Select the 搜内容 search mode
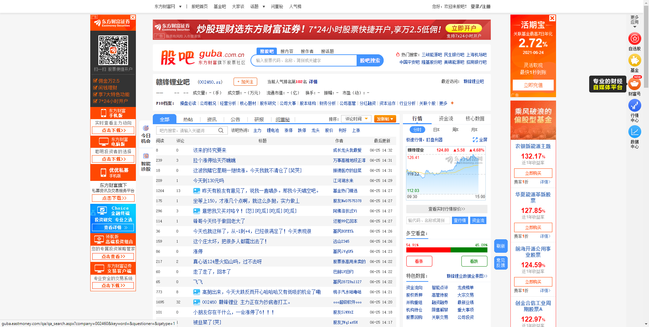Screen dimensions: 649x327 [x=287, y=51]
